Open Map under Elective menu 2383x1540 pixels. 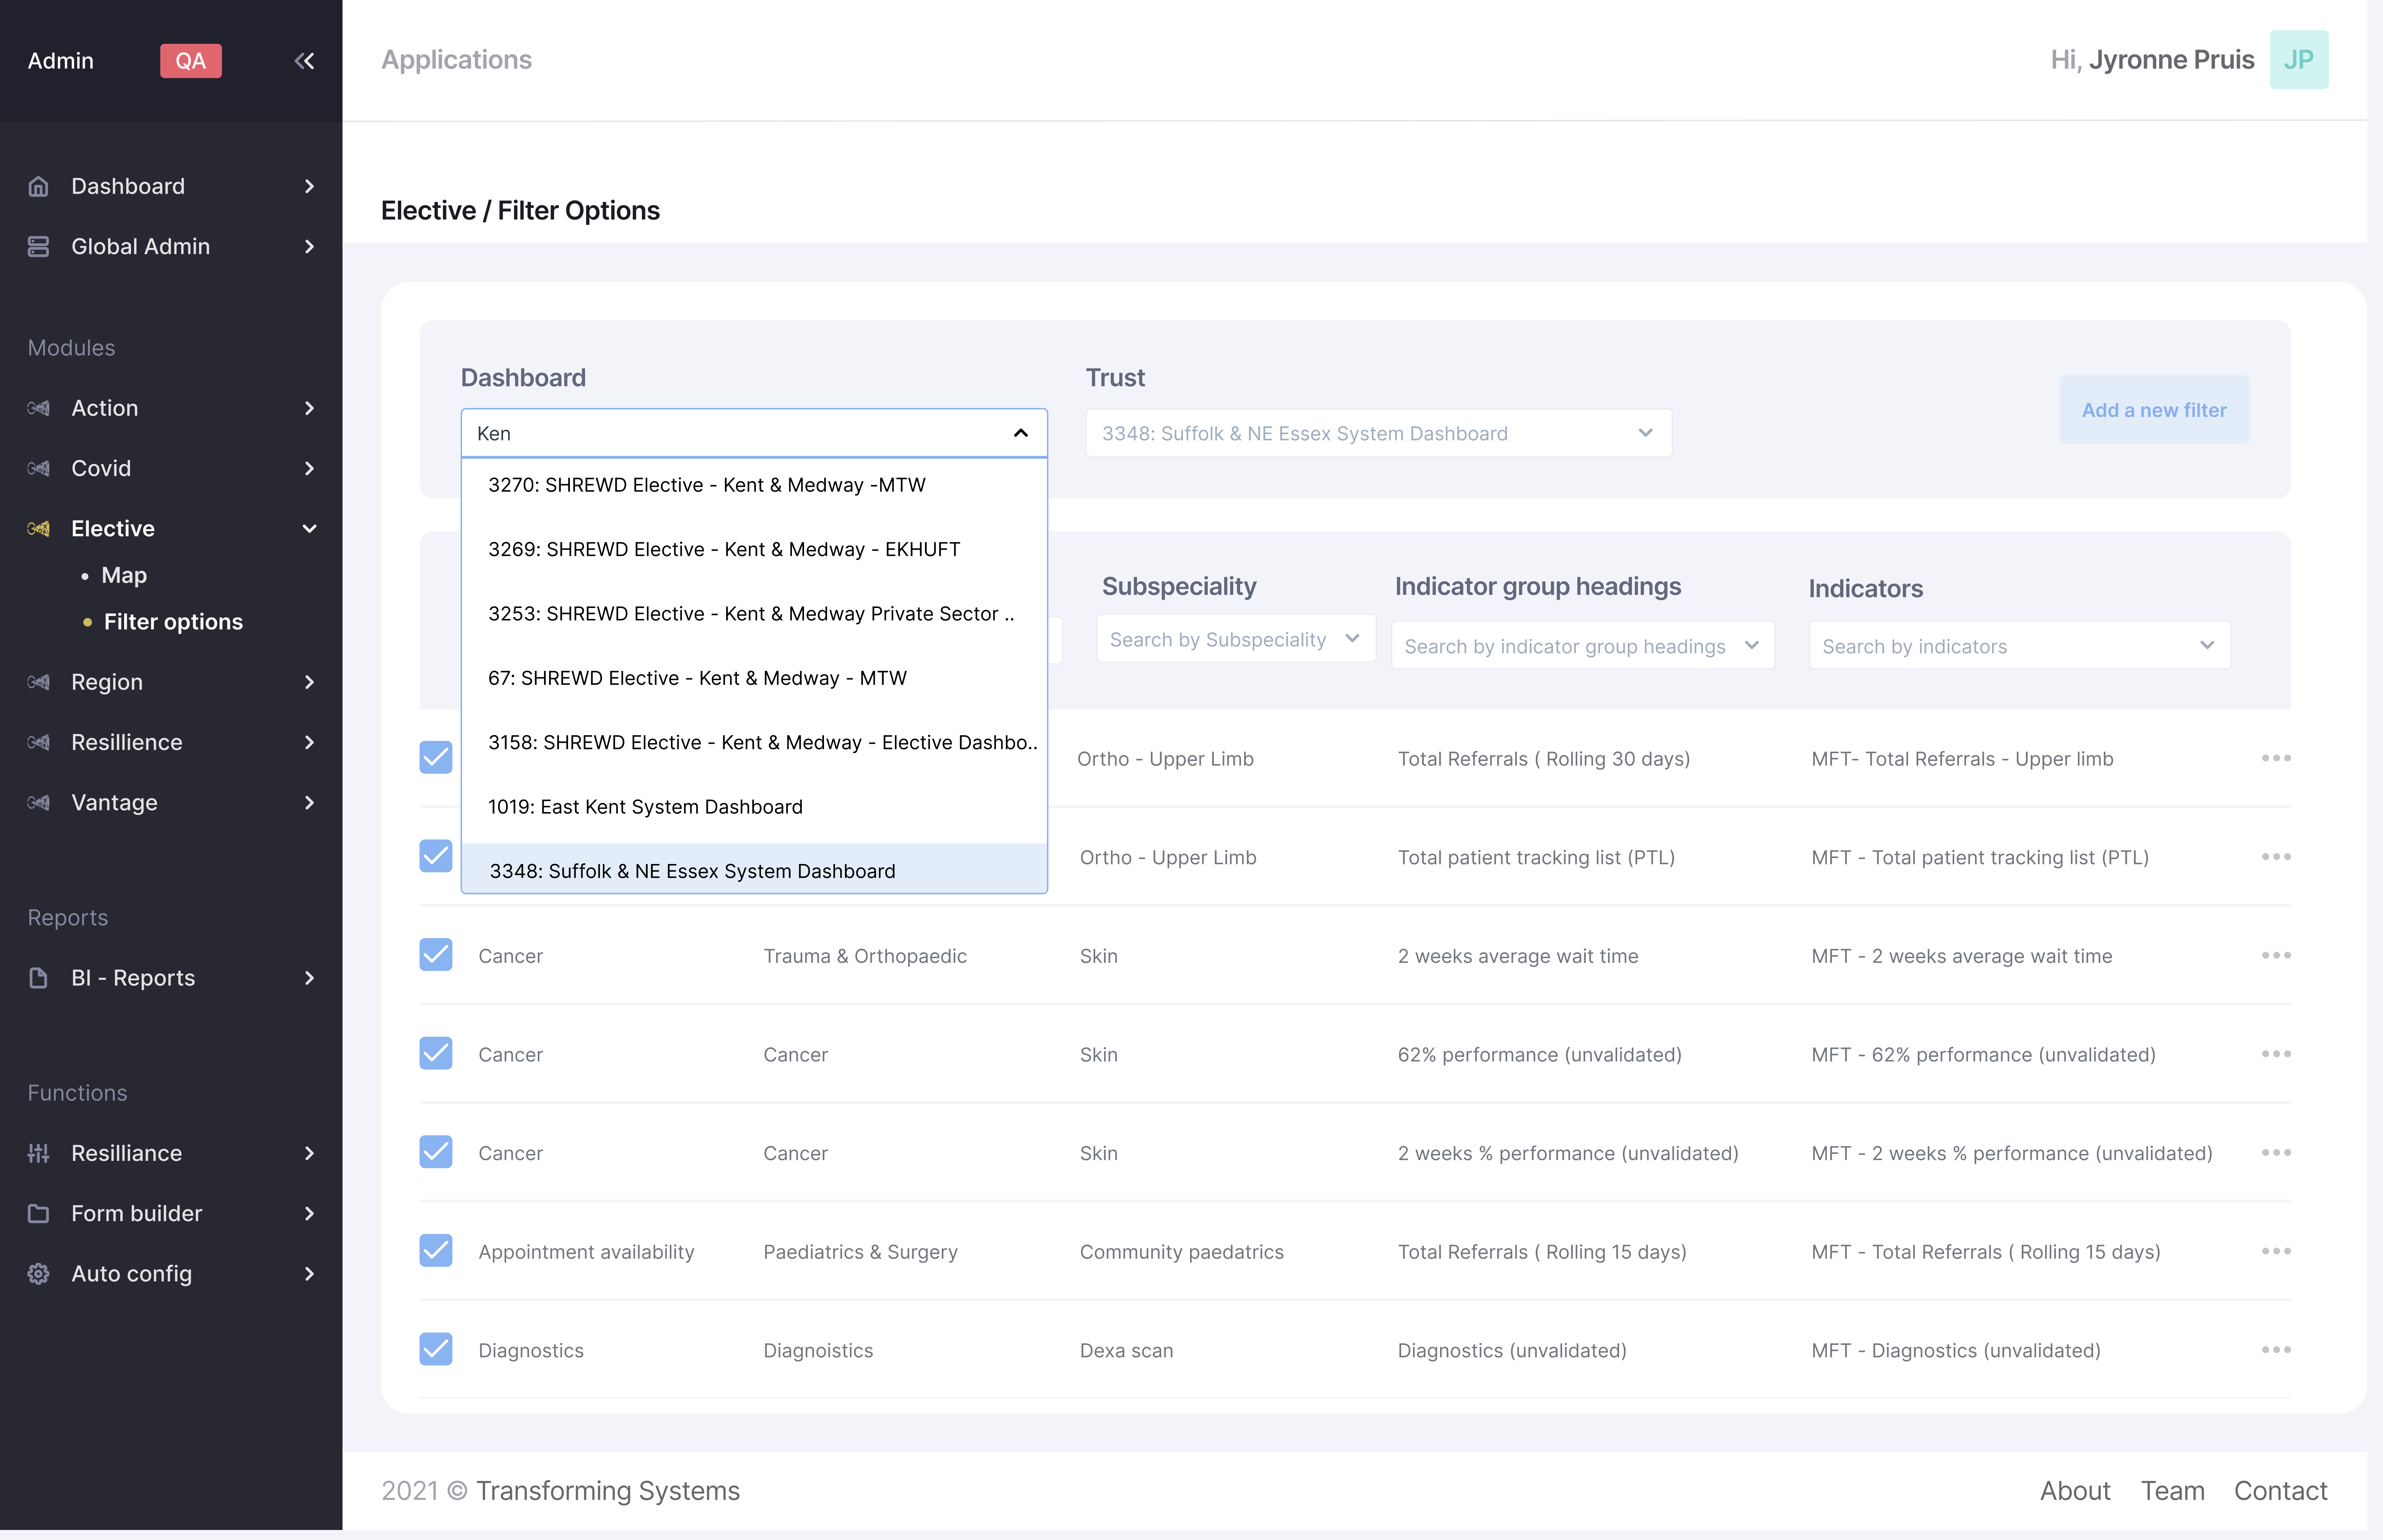(124, 575)
